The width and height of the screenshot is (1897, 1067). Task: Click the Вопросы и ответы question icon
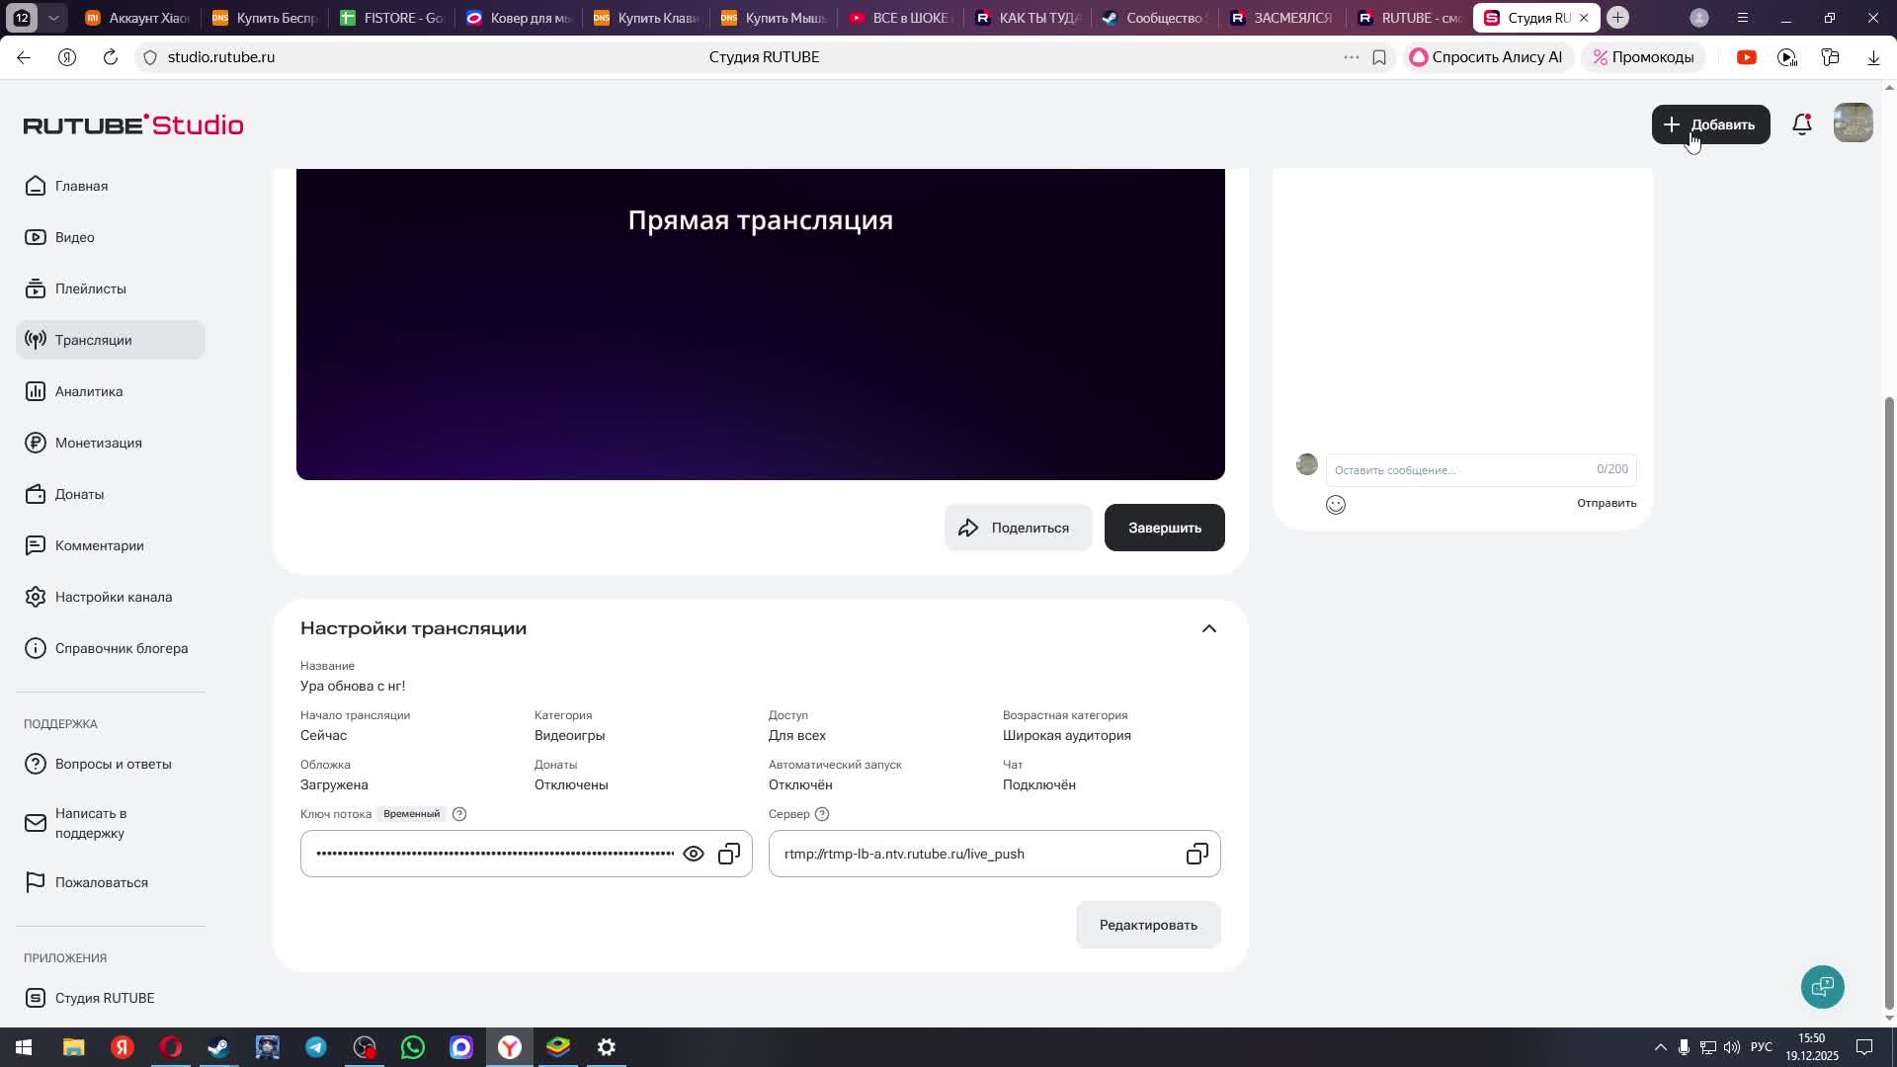pyautogui.click(x=36, y=764)
